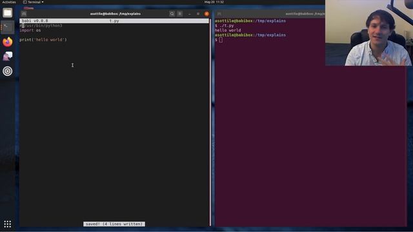Click the print('hello world') line
Image resolution: width=413 pixels, height=232 pixels.
click(x=43, y=40)
